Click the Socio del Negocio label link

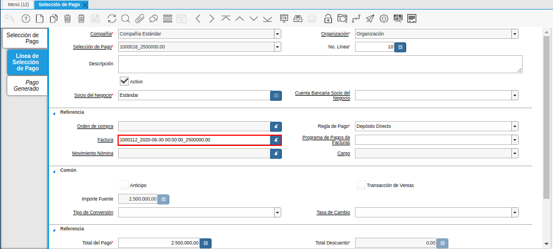coord(93,95)
